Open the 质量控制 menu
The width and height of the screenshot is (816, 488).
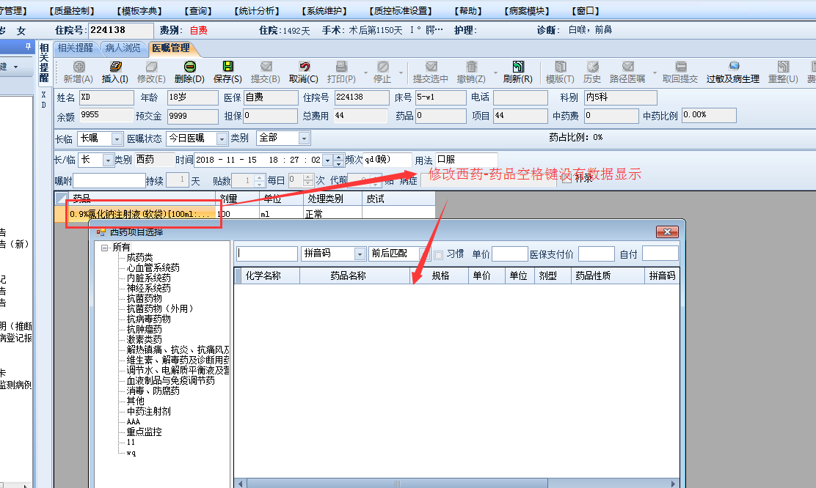(x=72, y=10)
